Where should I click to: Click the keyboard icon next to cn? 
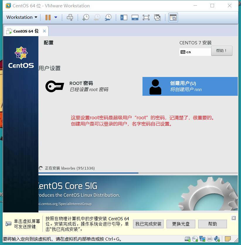[x=183, y=52]
